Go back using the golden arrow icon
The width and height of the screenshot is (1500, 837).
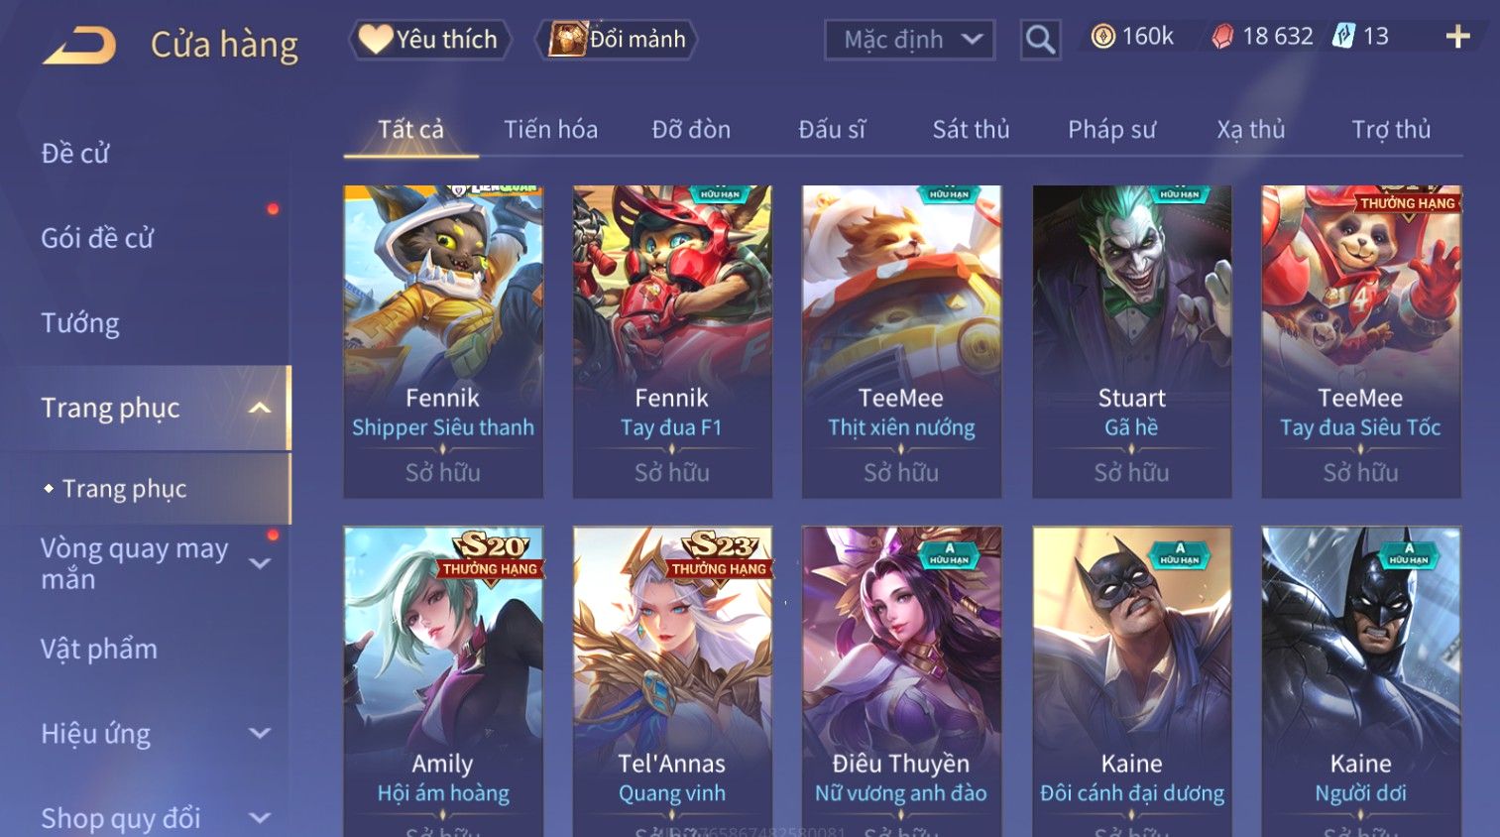pos(79,46)
